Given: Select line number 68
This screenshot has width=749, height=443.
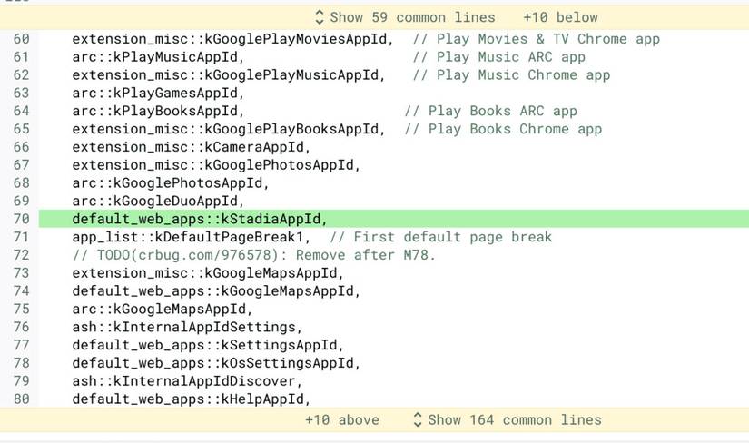Looking at the screenshot, I should click(x=21, y=183).
